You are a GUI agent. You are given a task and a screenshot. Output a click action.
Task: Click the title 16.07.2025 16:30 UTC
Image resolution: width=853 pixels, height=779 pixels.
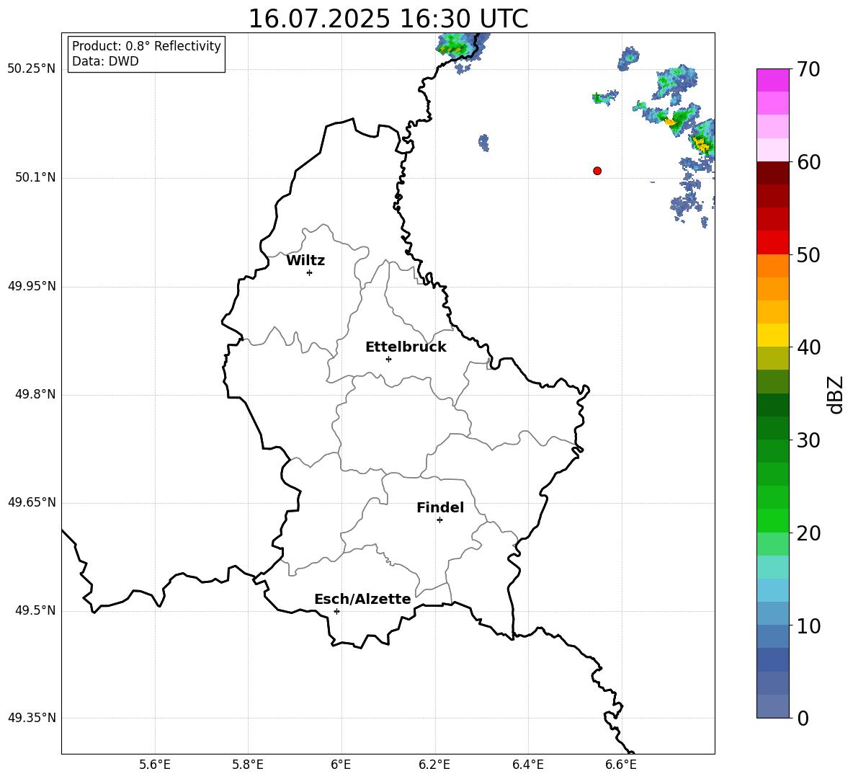388,19
